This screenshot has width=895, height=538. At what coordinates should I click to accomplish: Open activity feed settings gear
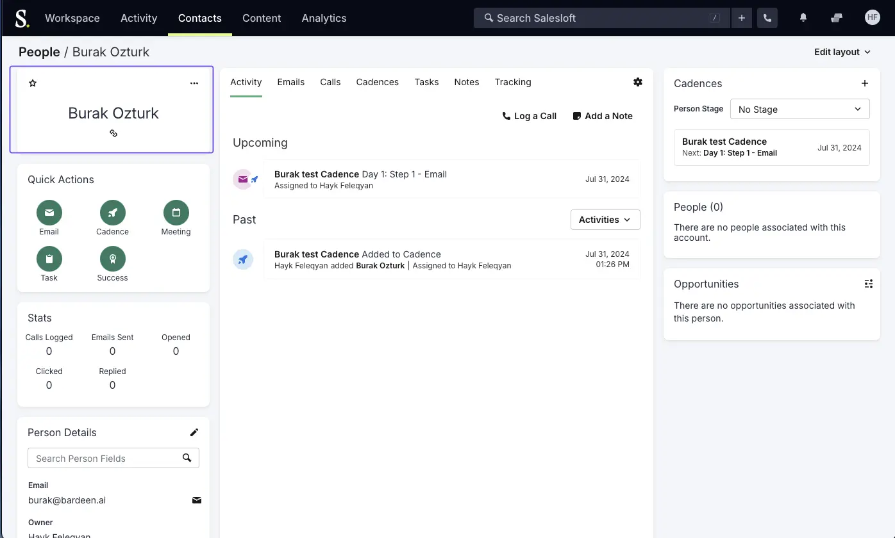pos(637,82)
